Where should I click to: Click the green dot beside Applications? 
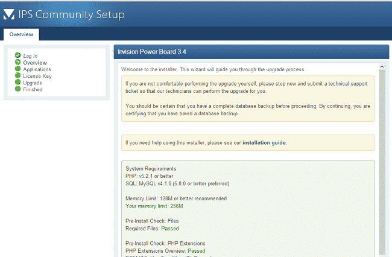(x=18, y=69)
